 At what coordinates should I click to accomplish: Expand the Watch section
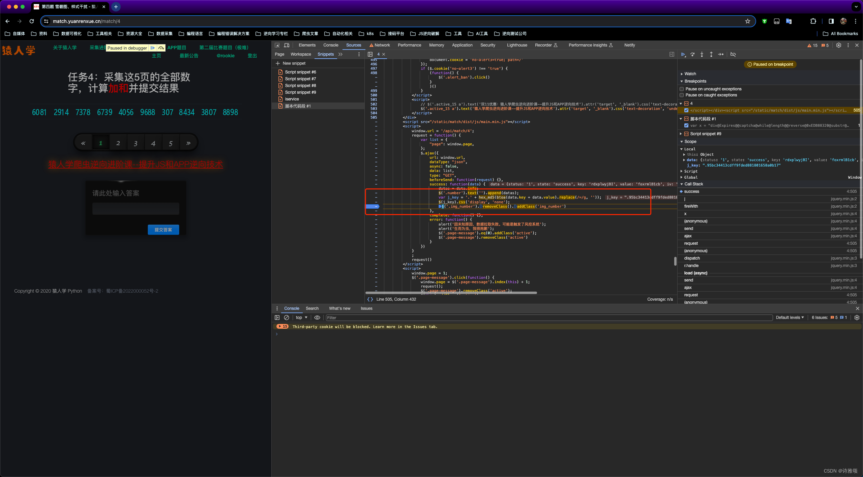tap(690, 74)
